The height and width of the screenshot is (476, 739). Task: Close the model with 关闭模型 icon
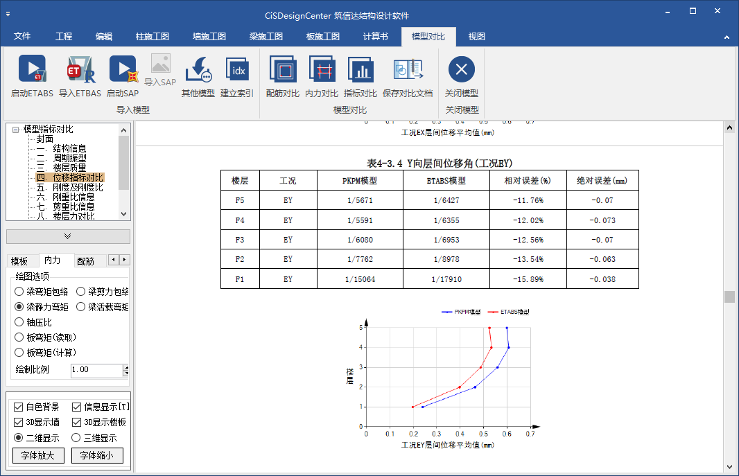(x=462, y=76)
